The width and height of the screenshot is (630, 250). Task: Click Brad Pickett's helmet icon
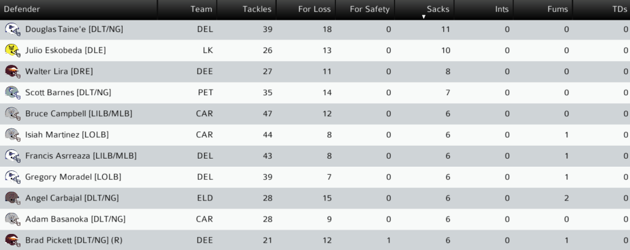12,240
